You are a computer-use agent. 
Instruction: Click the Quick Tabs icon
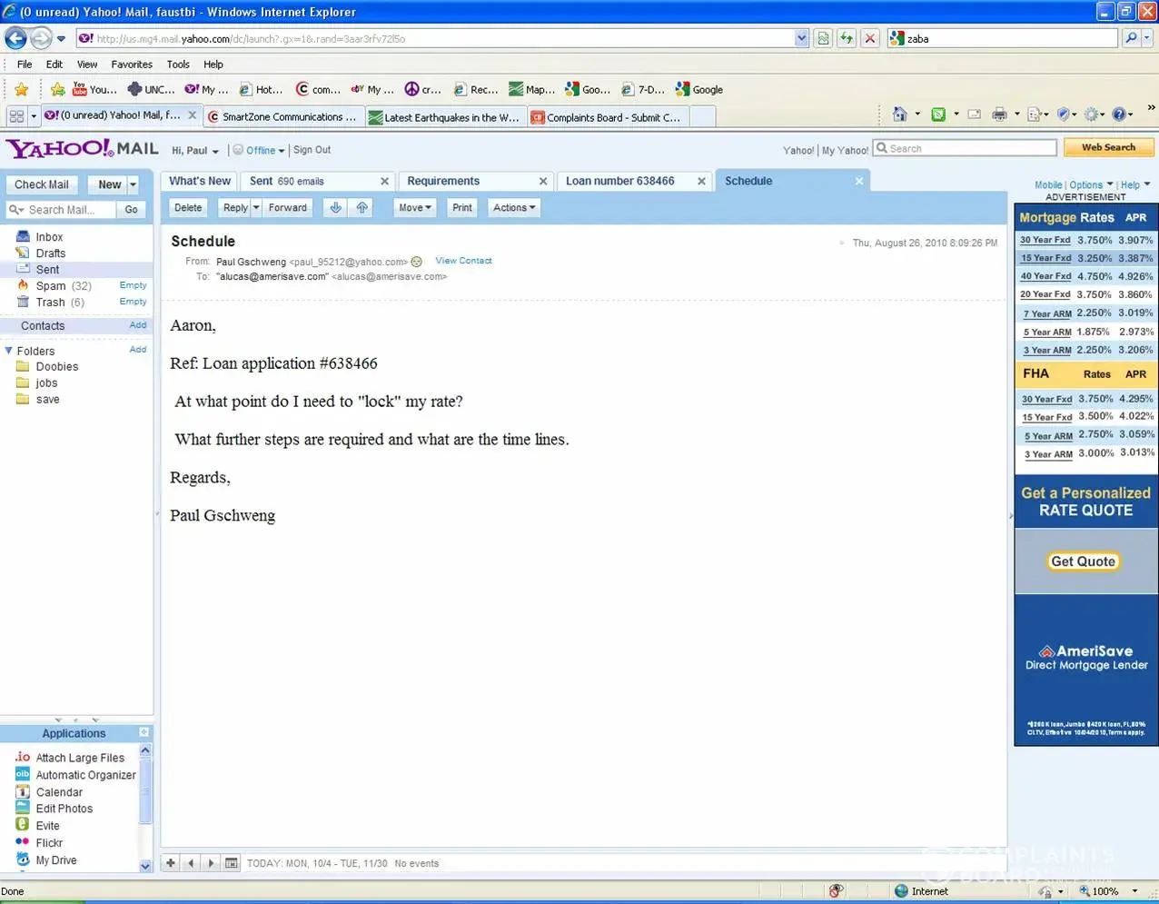[x=16, y=116]
